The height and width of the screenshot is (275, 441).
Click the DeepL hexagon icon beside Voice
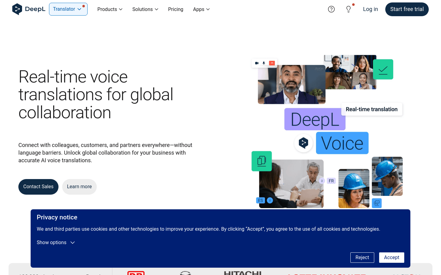point(303,143)
